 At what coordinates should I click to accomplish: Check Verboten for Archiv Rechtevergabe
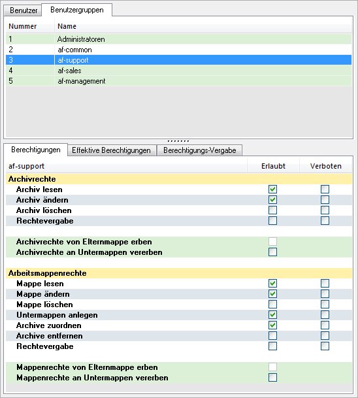[x=325, y=221]
